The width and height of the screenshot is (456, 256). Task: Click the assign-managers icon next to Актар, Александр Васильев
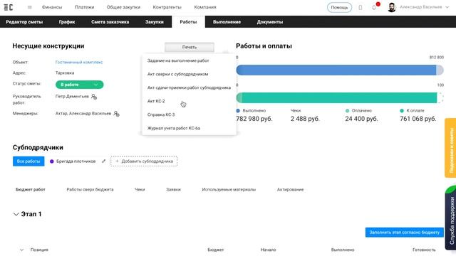(116, 114)
